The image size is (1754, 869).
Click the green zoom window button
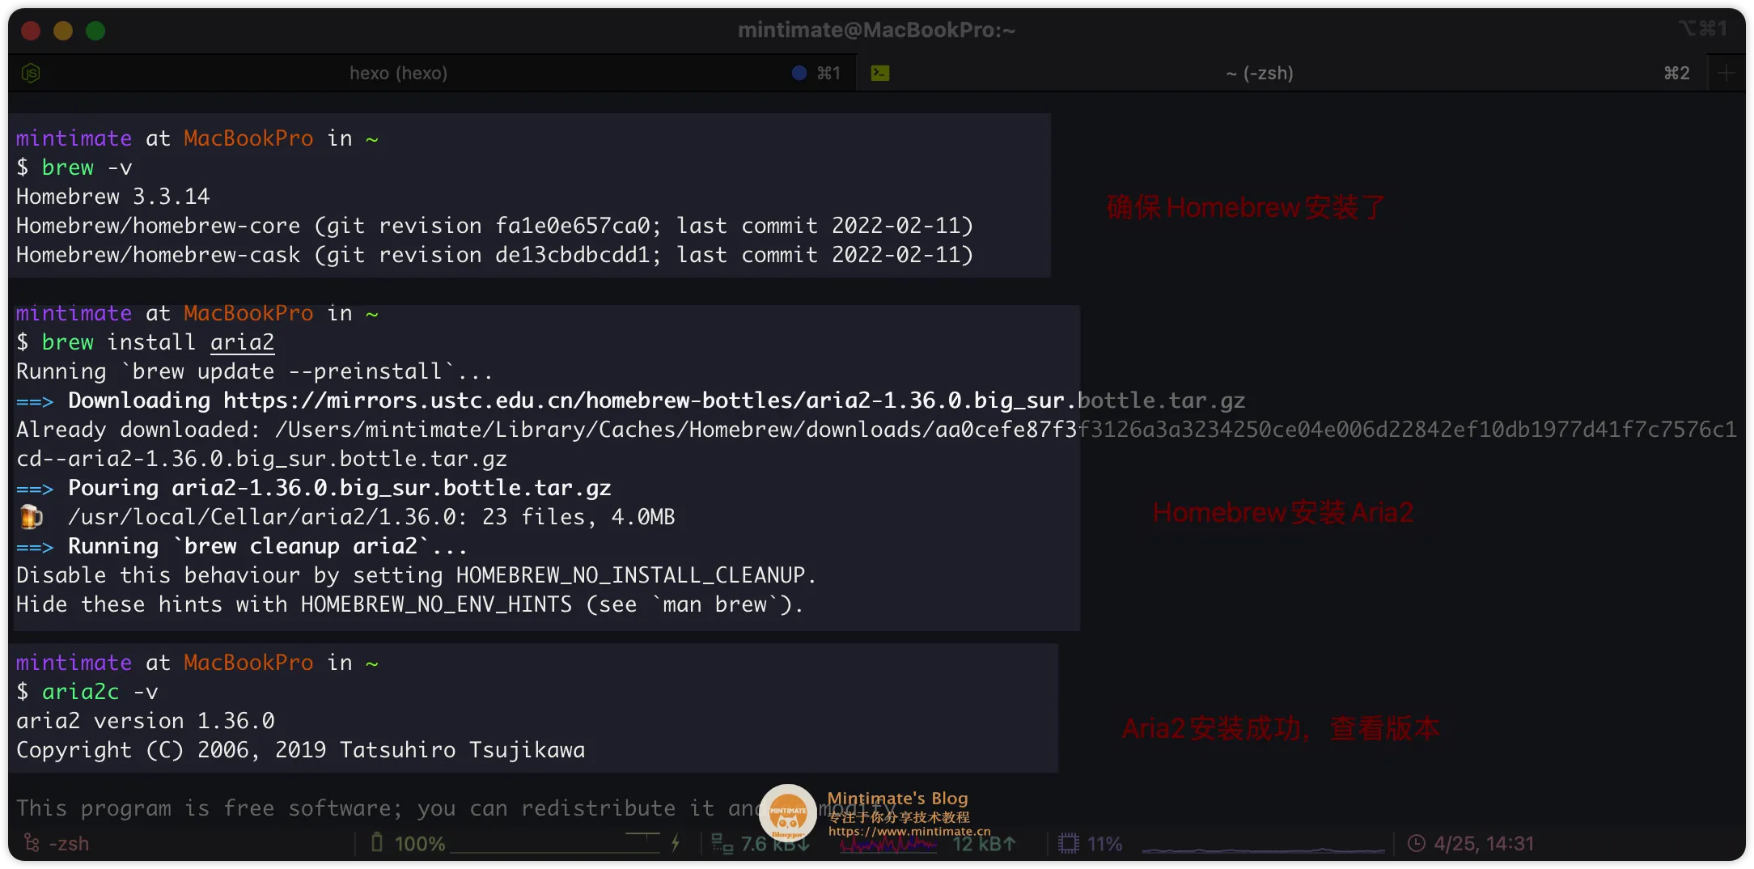click(95, 31)
